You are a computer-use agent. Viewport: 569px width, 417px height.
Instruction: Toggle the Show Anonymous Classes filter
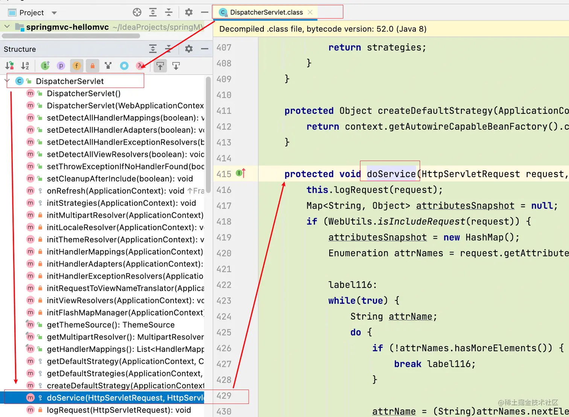[108, 66]
